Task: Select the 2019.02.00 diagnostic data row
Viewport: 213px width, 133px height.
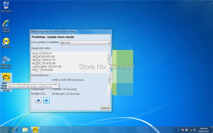Action: [x=44, y=63]
